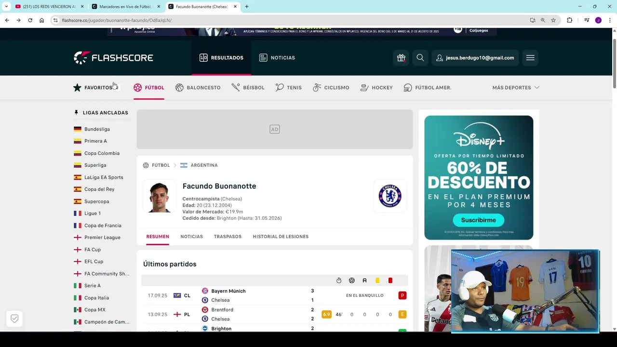
Task: Open the search magnifier icon
Action: pyautogui.click(x=420, y=58)
